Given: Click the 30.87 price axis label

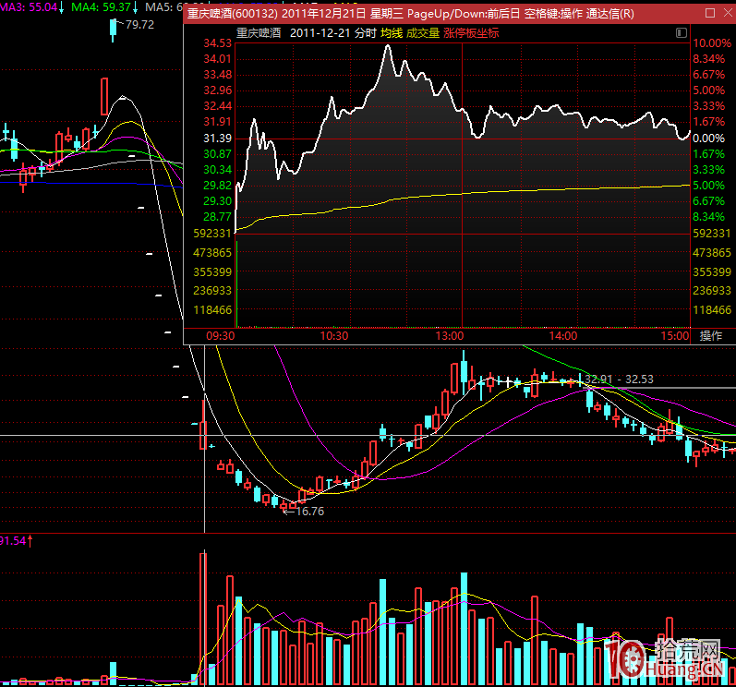Looking at the screenshot, I should pyautogui.click(x=217, y=154).
